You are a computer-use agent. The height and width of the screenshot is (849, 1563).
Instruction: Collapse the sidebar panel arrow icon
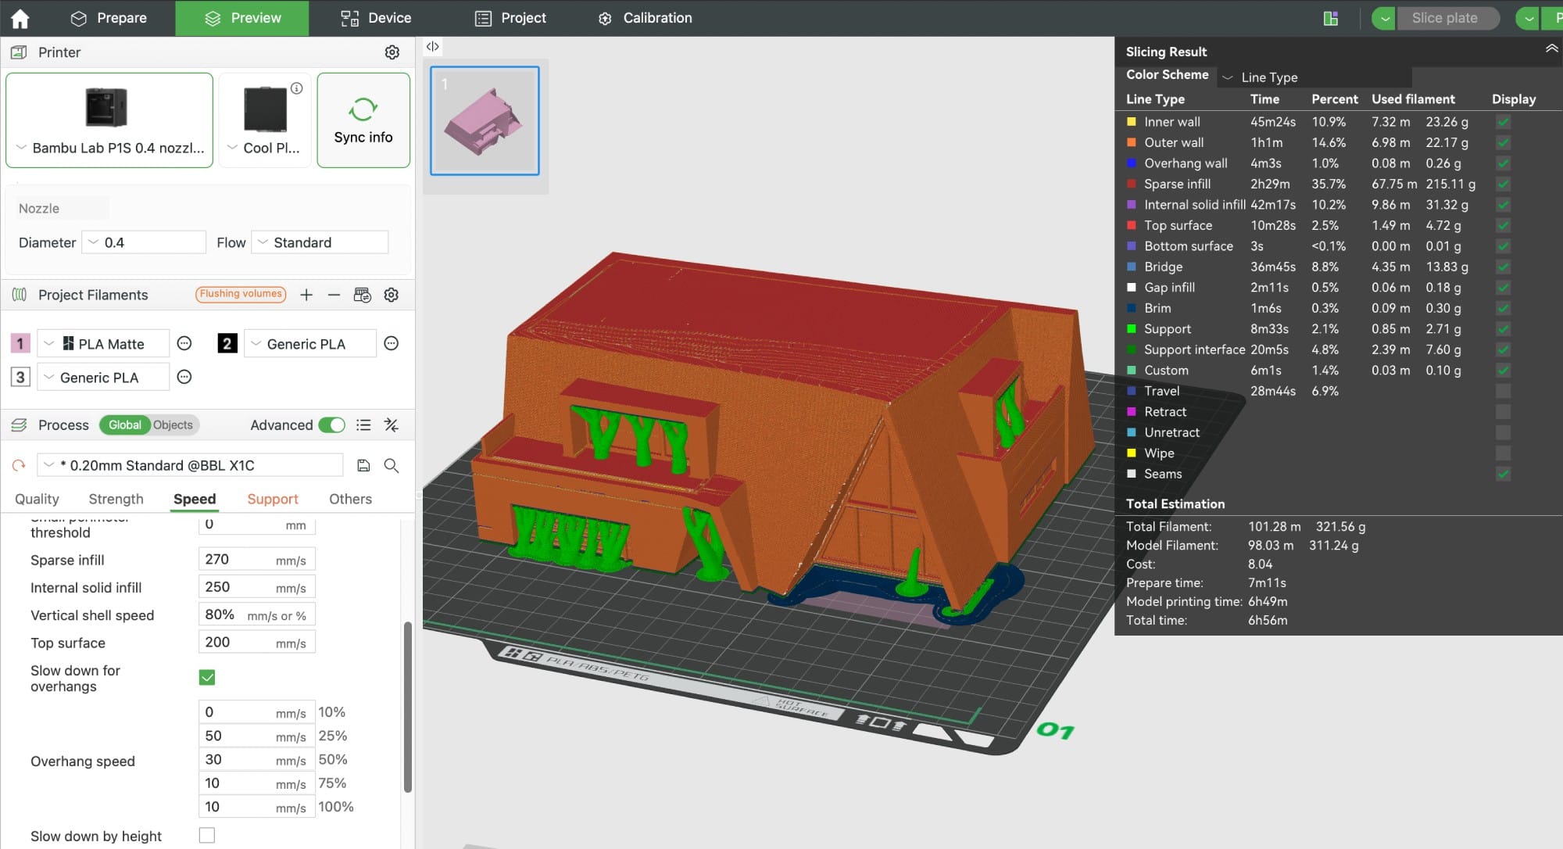(x=432, y=47)
